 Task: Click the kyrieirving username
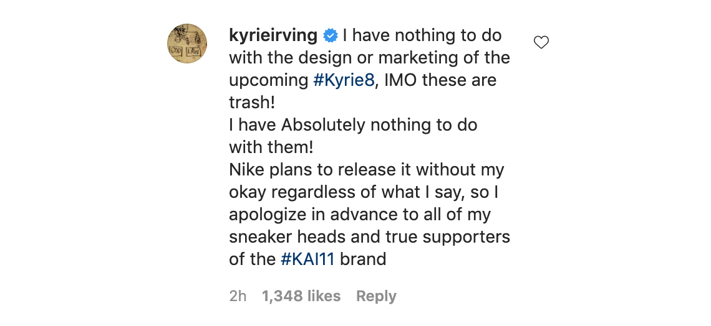click(x=273, y=35)
